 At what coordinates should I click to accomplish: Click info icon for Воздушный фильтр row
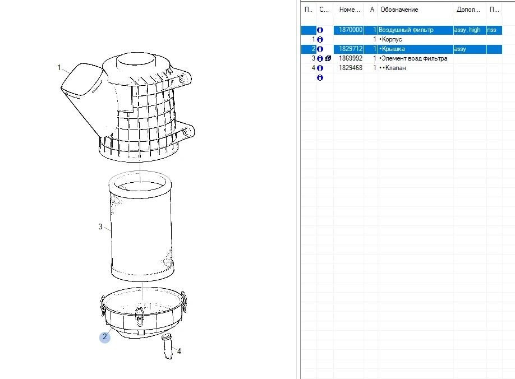pos(320,30)
